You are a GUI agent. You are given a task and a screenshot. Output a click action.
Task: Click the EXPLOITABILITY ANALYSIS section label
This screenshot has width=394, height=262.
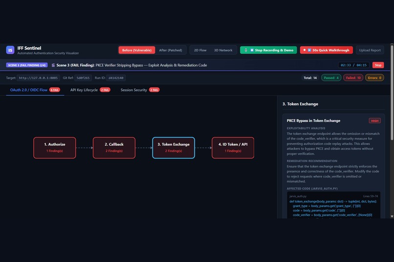(306, 128)
